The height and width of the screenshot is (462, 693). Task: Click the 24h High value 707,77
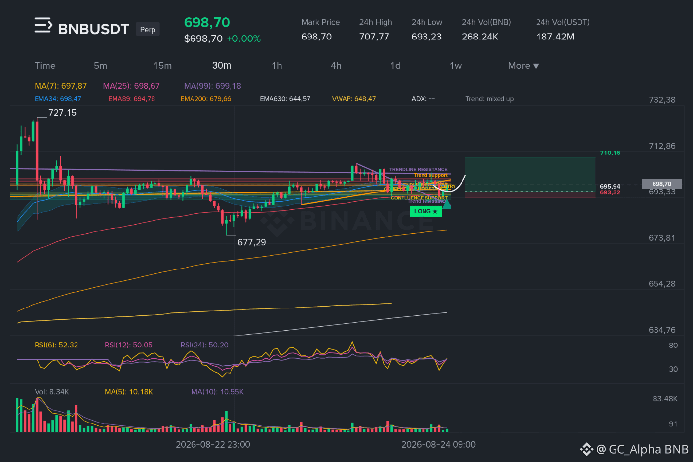pyautogui.click(x=374, y=37)
